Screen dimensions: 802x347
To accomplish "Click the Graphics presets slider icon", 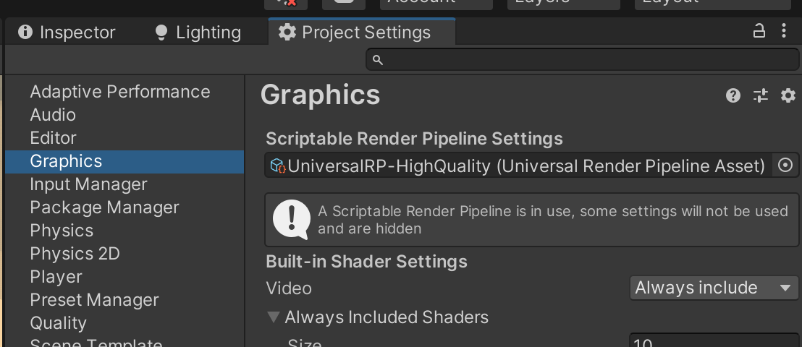I will (760, 95).
